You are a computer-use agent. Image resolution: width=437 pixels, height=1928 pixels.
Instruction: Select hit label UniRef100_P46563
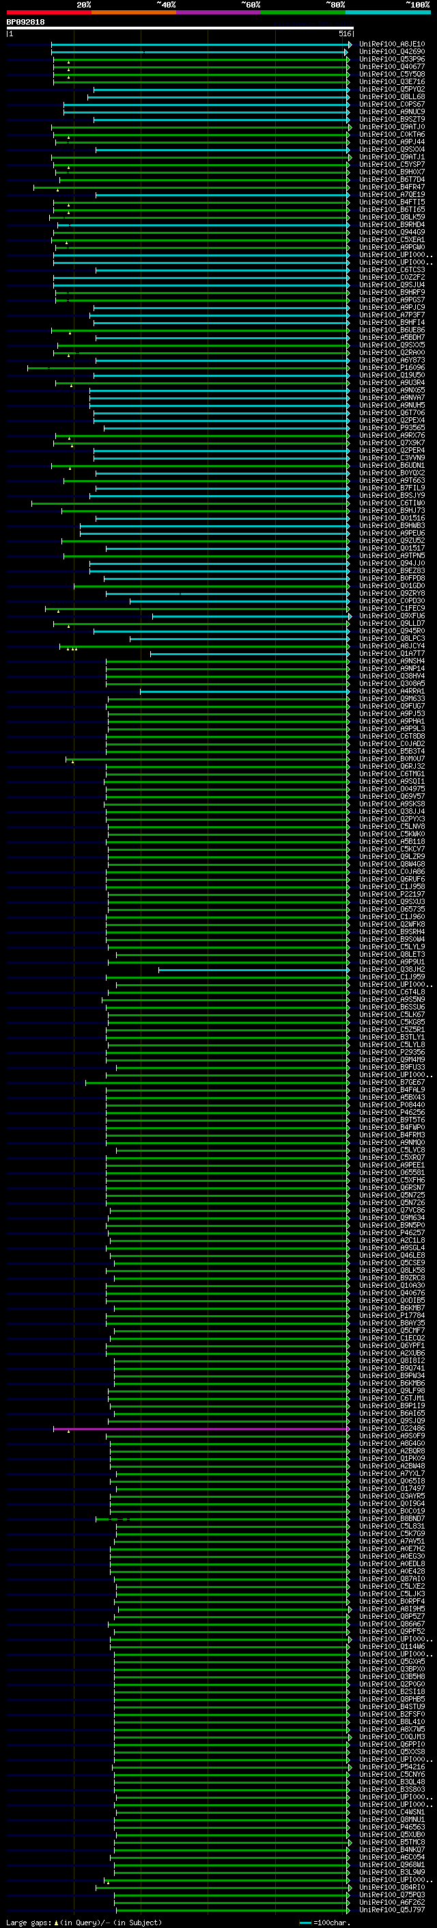pyautogui.click(x=392, y=1827)
